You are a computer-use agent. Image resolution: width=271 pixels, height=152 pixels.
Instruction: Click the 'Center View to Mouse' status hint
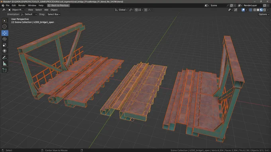click(x=56, y=150)
